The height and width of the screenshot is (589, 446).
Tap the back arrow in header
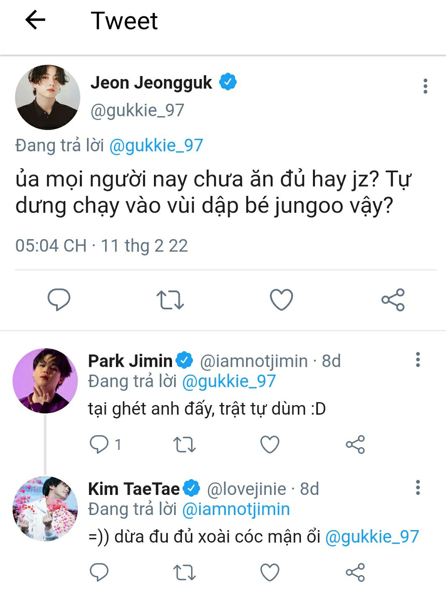[x=35, y=20]
